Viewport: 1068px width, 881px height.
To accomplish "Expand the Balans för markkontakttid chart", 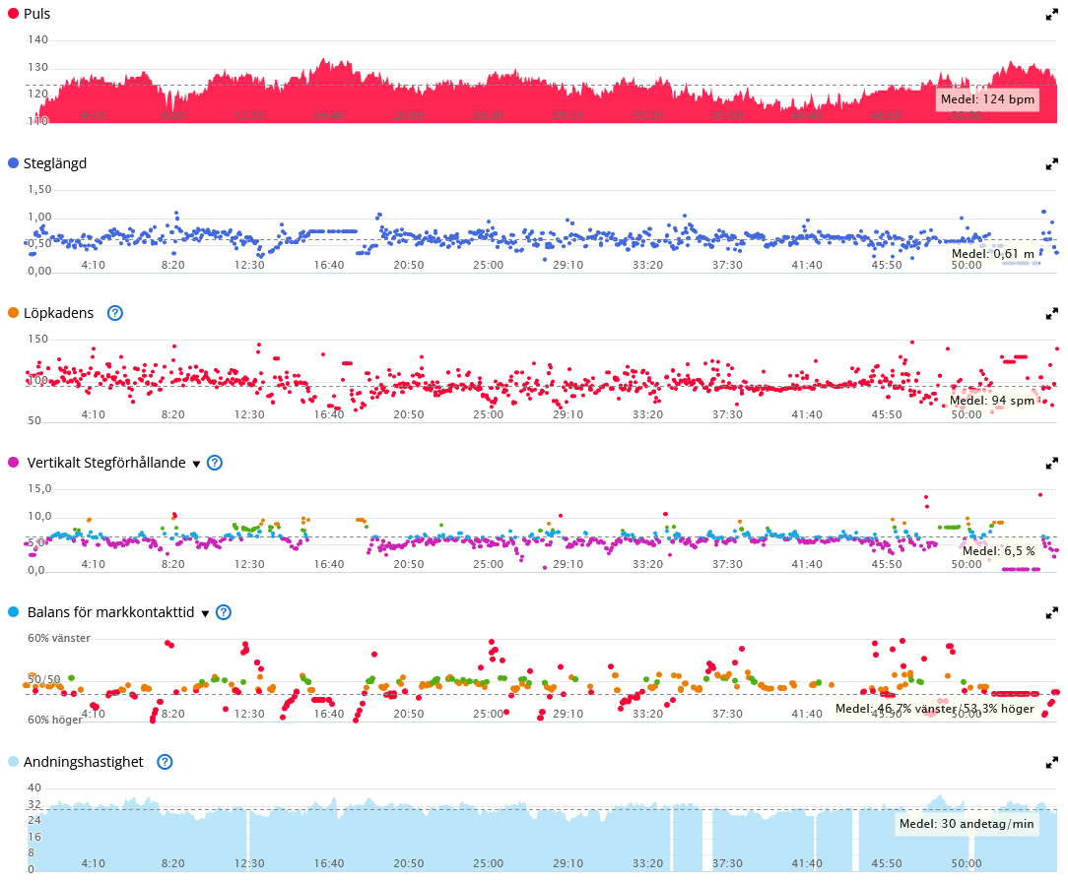I will coord(1051,613).
